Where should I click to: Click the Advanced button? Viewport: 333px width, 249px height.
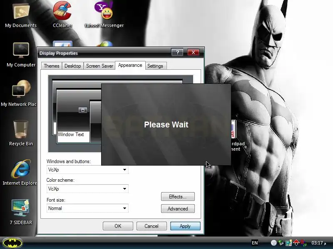tap(178, 209)
